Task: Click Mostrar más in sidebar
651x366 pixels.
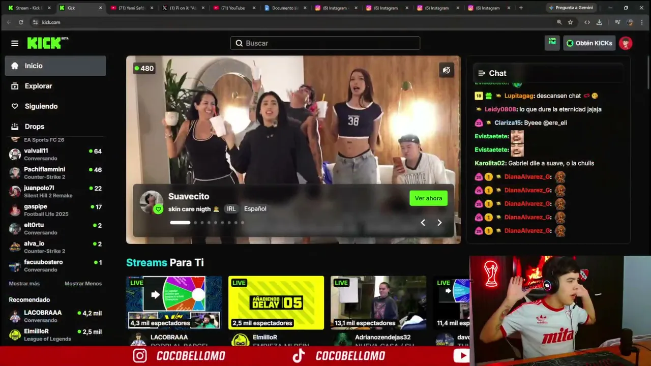Action: pyautogui.click(x=24, y=284)
